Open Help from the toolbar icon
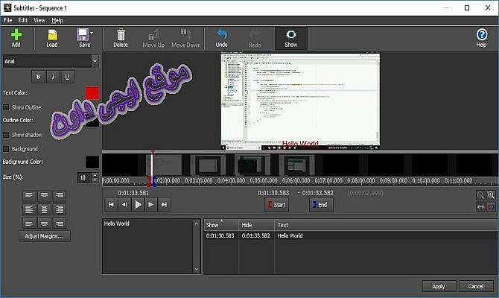This screenshot has height=298, width=499. [481, 34]
